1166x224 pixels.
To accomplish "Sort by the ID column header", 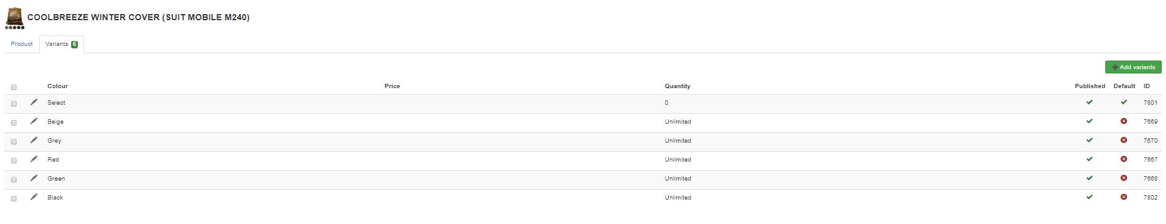I will click(x=1146, y=86).
